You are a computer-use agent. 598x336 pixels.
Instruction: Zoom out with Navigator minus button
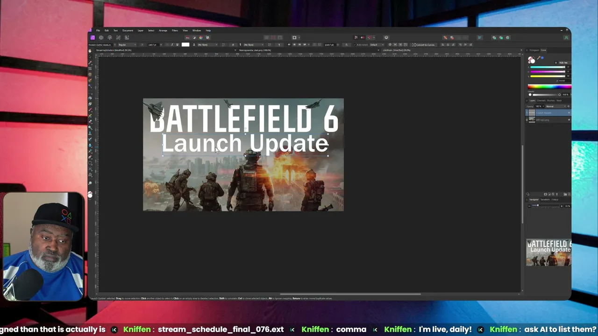(x=529, y=206)
